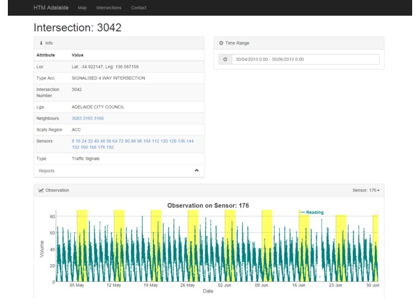Click the 02 Jun date axis label
The height and width of the screenshot is (298, 420).
coord(224,285)
